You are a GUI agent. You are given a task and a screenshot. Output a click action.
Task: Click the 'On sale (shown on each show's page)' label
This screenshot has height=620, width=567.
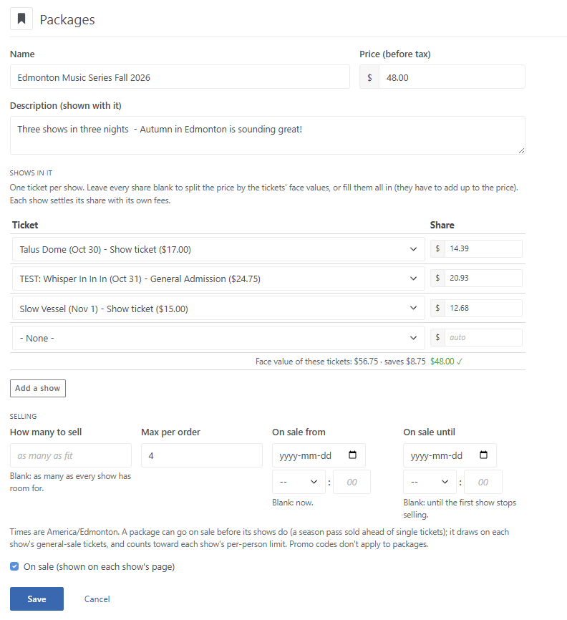pyautogui.click(x=100, y=566)
